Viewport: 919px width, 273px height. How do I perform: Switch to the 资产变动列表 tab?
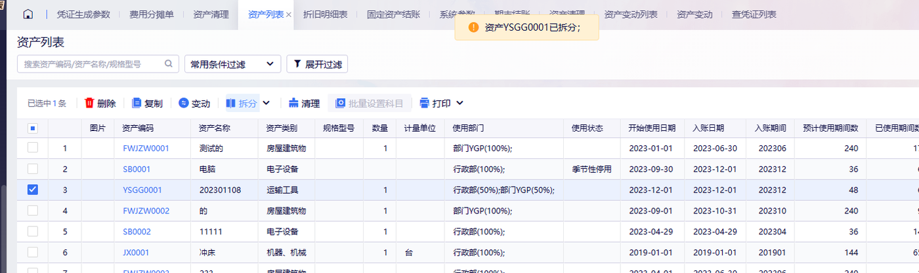click(631, 14)
